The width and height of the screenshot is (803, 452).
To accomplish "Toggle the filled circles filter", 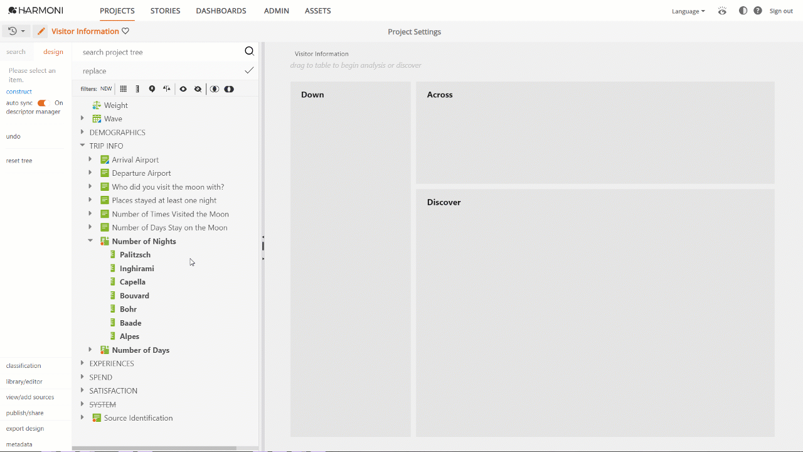I will [229, 89].
